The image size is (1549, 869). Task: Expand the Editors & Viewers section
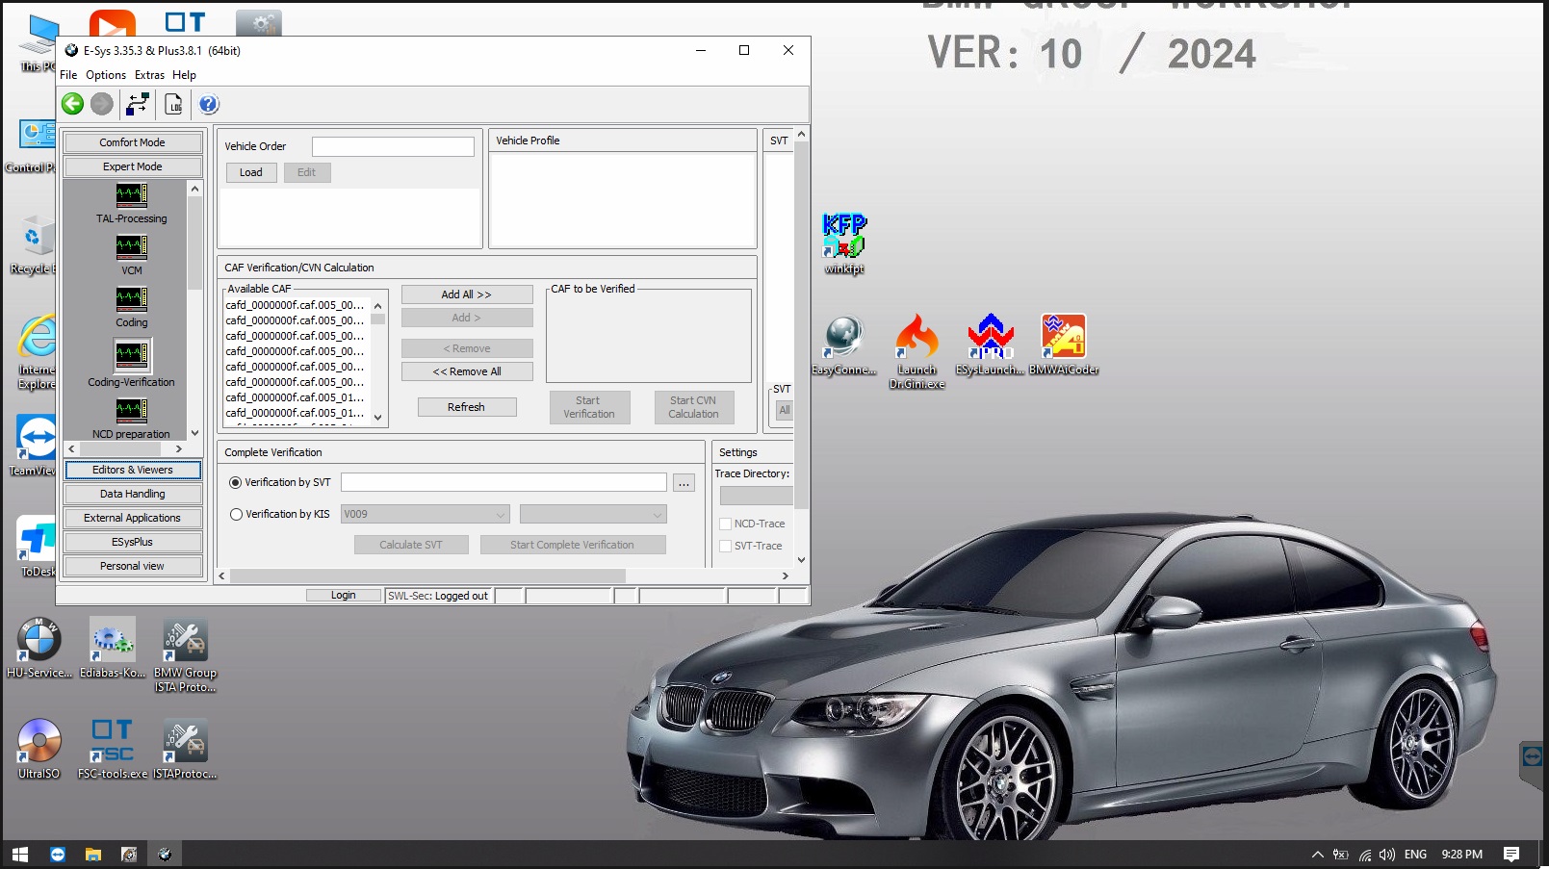click(133, 470)
